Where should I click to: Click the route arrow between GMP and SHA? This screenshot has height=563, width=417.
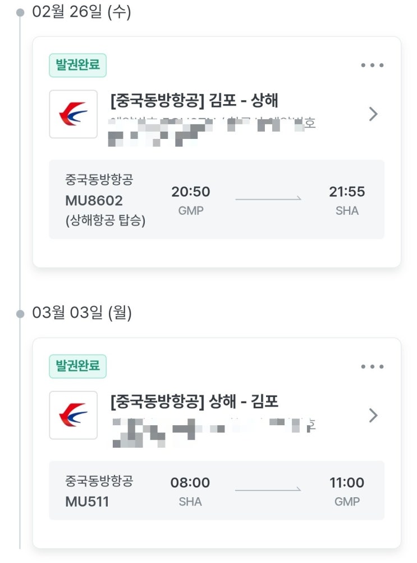click(268, 199)
